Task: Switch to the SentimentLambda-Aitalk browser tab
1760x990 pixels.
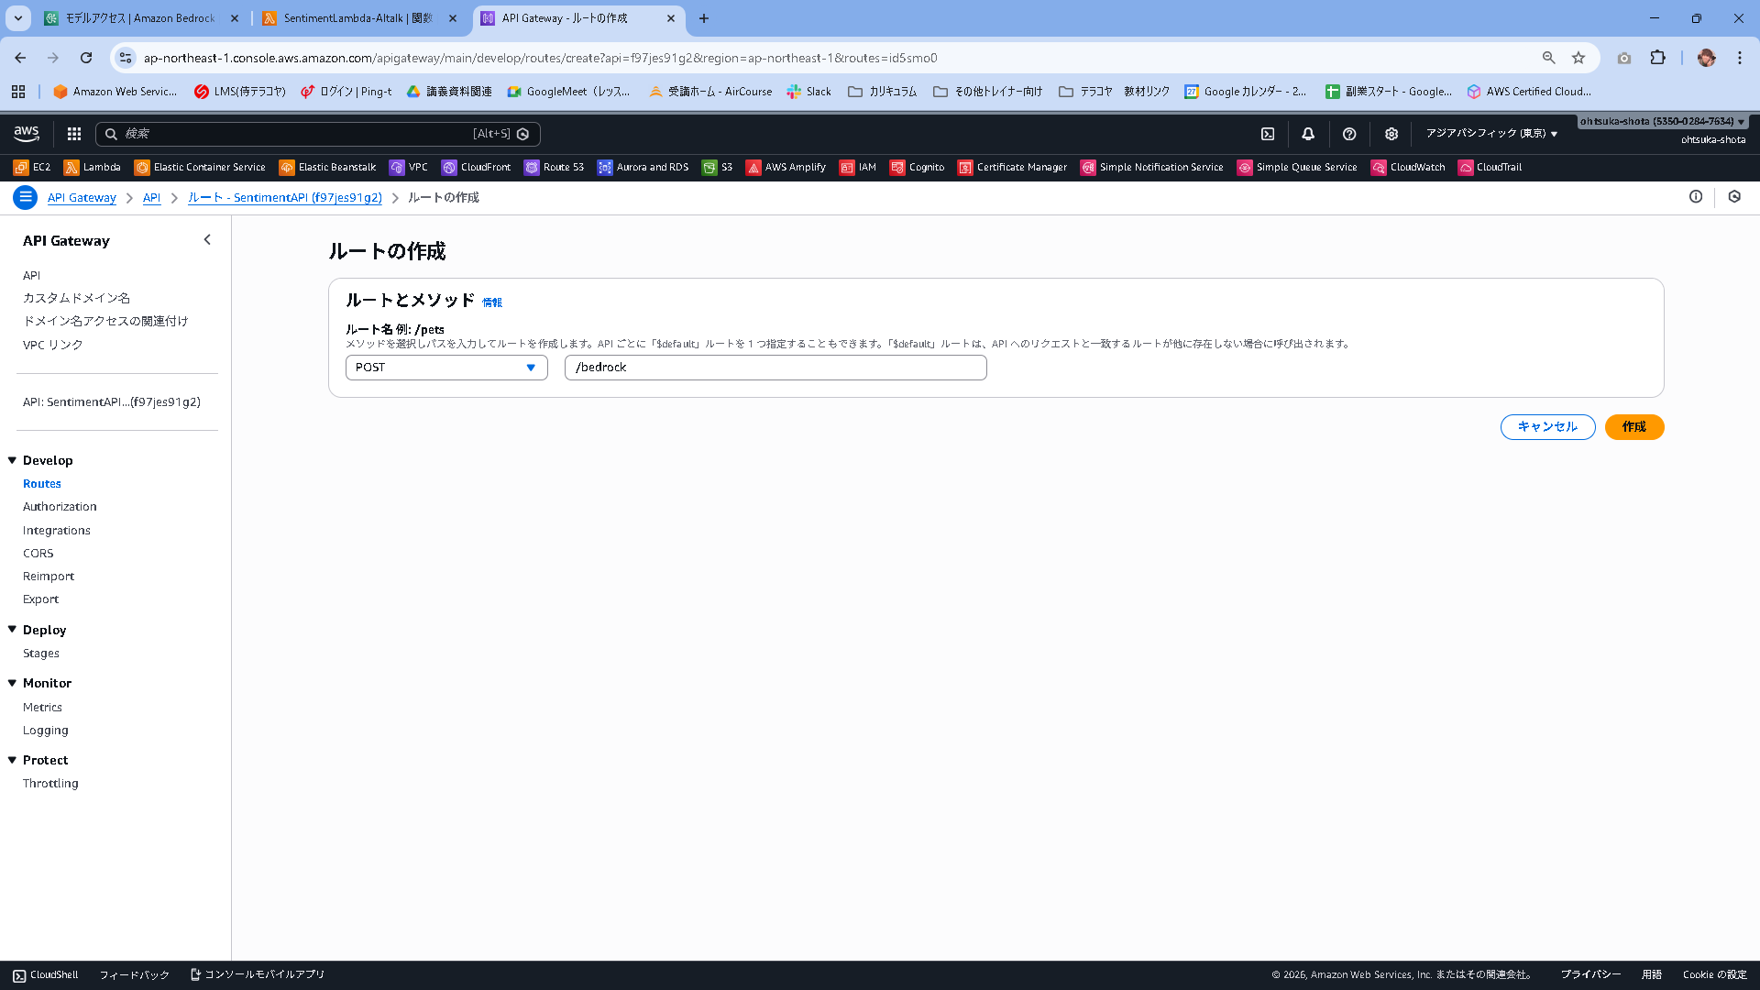Action: [x=357, y=18]
